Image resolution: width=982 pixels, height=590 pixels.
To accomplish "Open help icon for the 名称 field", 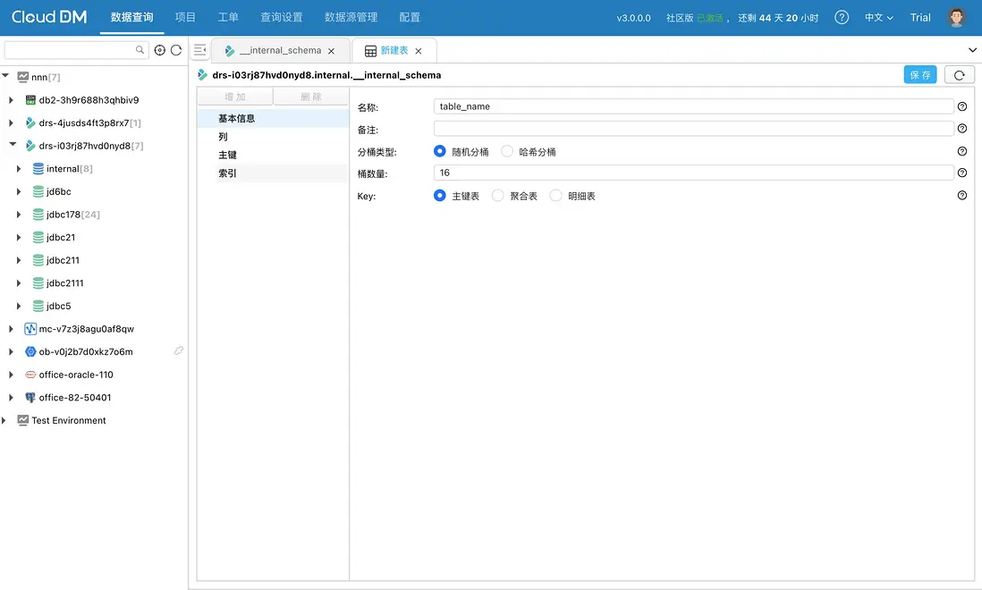I will tap(962, 106).
